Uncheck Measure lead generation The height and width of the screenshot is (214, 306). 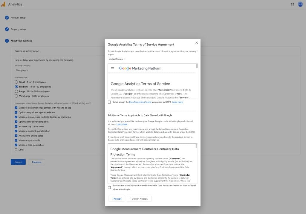[x=16, y=145]
